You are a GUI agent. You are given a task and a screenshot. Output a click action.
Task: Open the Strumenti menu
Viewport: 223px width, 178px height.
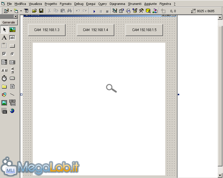pos(135,4)
